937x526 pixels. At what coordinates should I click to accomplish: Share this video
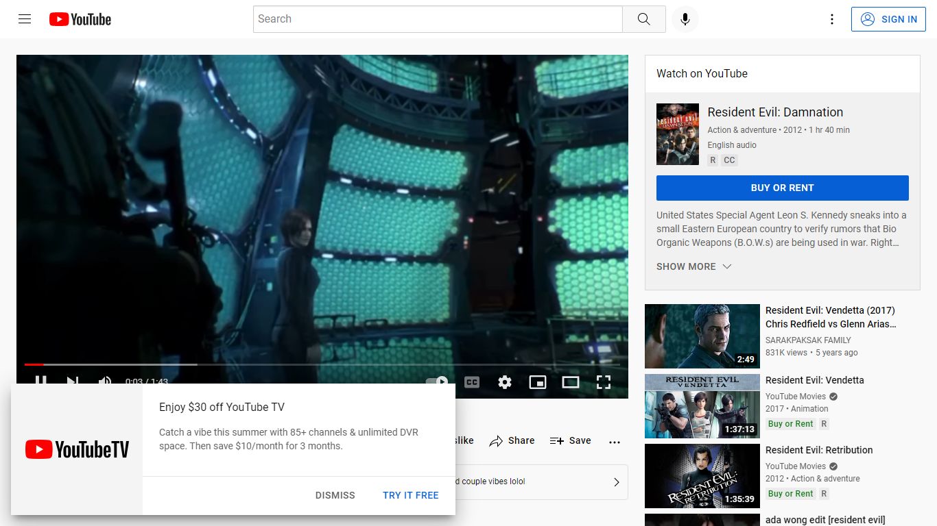[512, 441]
